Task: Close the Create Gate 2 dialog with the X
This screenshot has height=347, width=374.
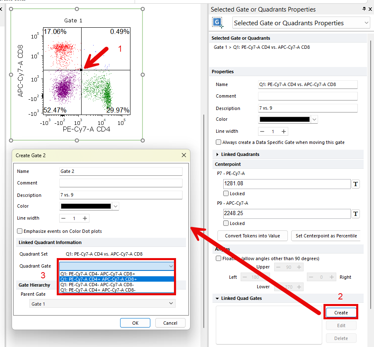Action: coord(184,155)
